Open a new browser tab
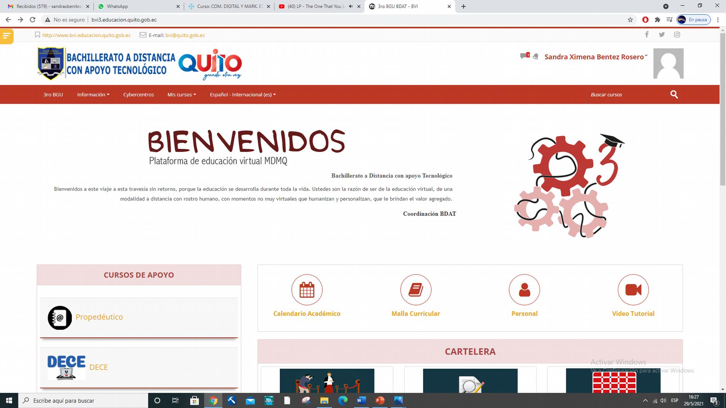Viewport: 726px width, 408px height. click(x=463, y=7)
